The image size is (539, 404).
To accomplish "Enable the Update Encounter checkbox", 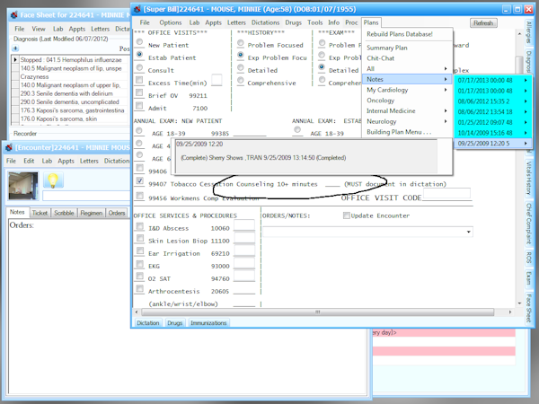I will pyautogui.click(x=346, y=215).
